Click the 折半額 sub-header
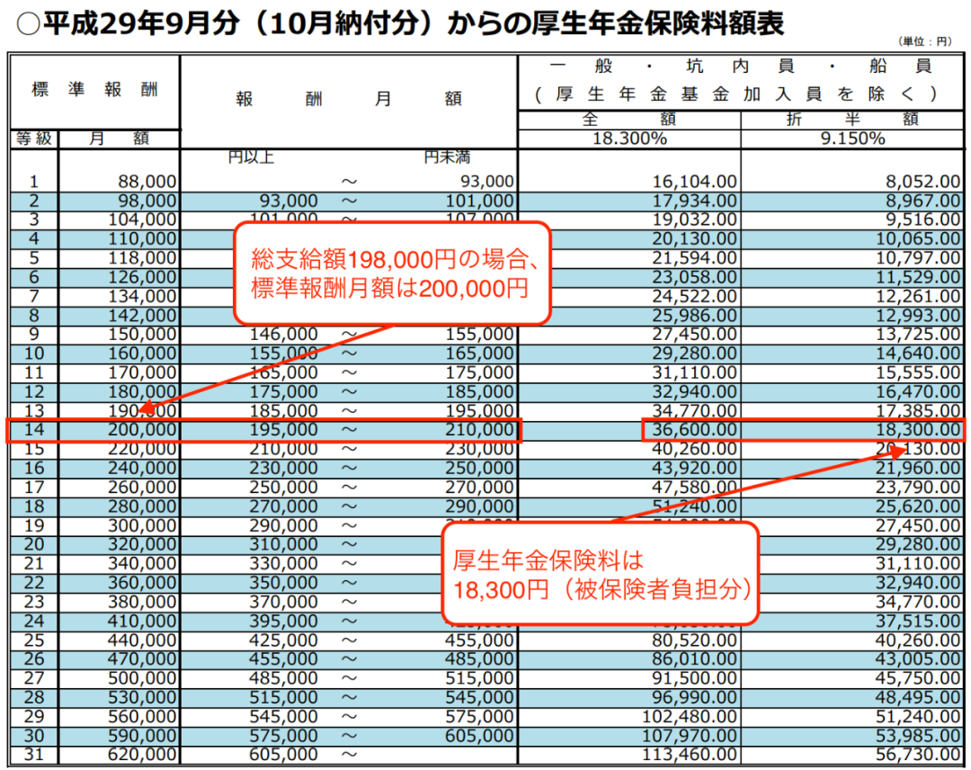The image size is (971, 770). coord(851,120)
